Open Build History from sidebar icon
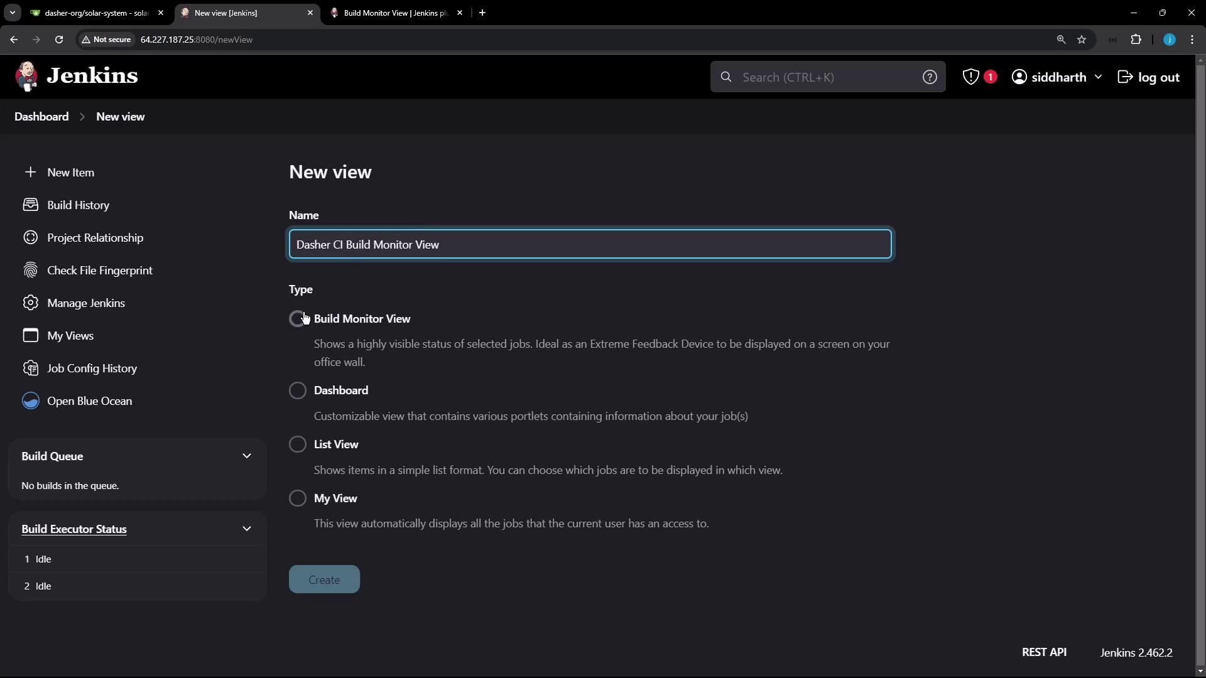The width and height of the screenshot is (1206, 678). coord(30,205)
